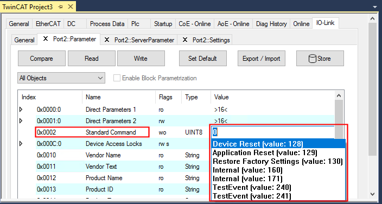This screenshot has height=204, width=382.
Task: Open the All Objects filter dropdown
Action: point(61,78)
